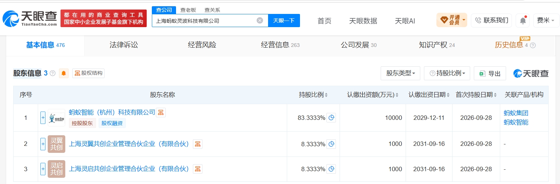Image resolution: width=560 pixels, height=184 pixels.
Task: Open the notification bell
Action: tap(523, 21)
